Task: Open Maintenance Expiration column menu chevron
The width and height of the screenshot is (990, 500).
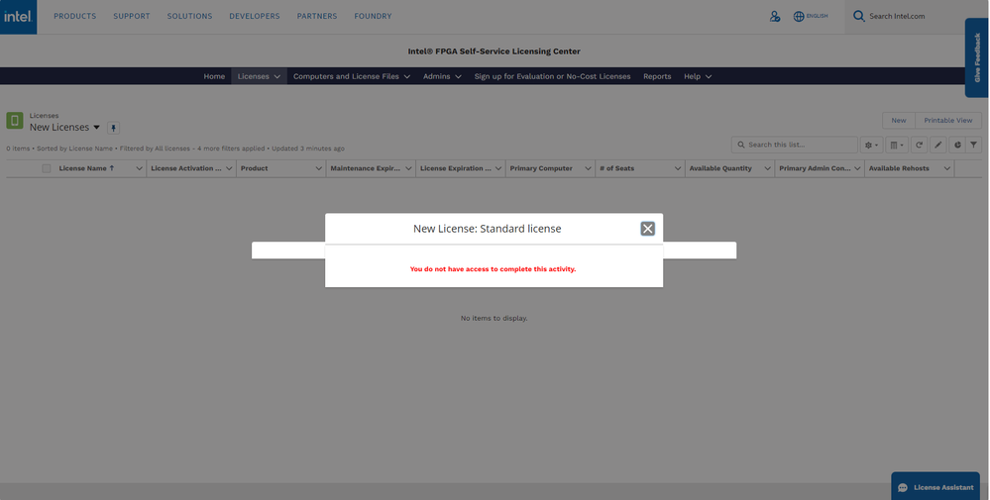Action: (408, 168)
